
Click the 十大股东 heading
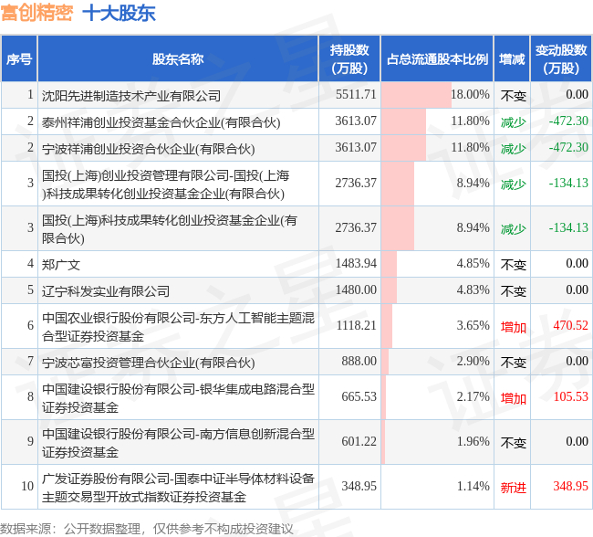[119, 13]
